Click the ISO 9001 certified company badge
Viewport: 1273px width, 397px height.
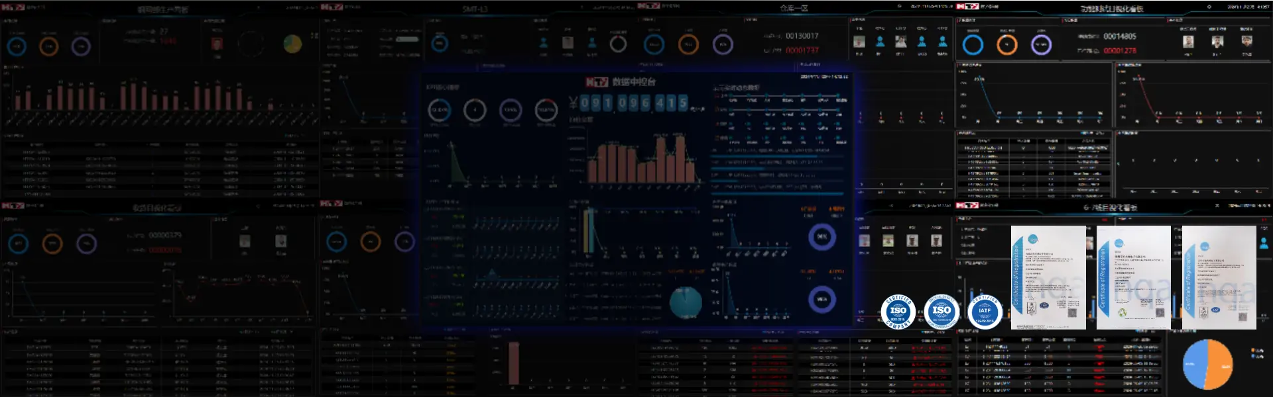click(x=898, y=312)
